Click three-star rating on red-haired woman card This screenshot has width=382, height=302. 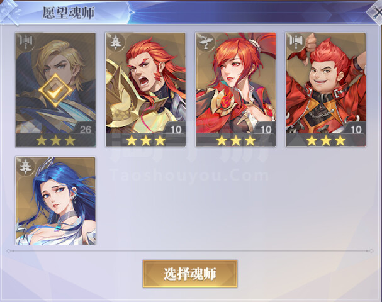[x=236, y=140]
